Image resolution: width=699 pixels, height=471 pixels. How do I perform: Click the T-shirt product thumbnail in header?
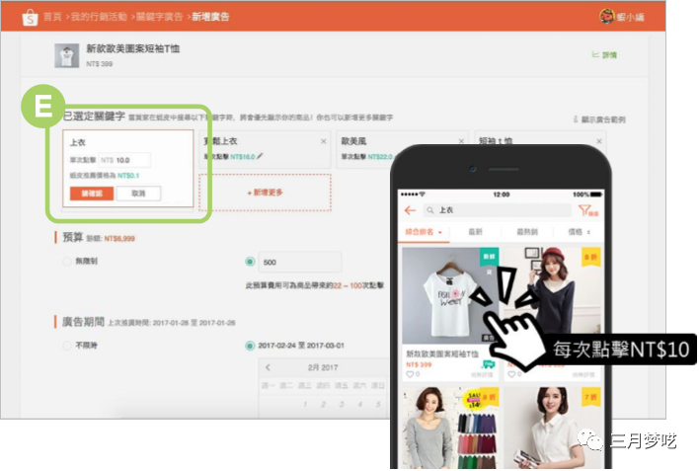point(66,55)
